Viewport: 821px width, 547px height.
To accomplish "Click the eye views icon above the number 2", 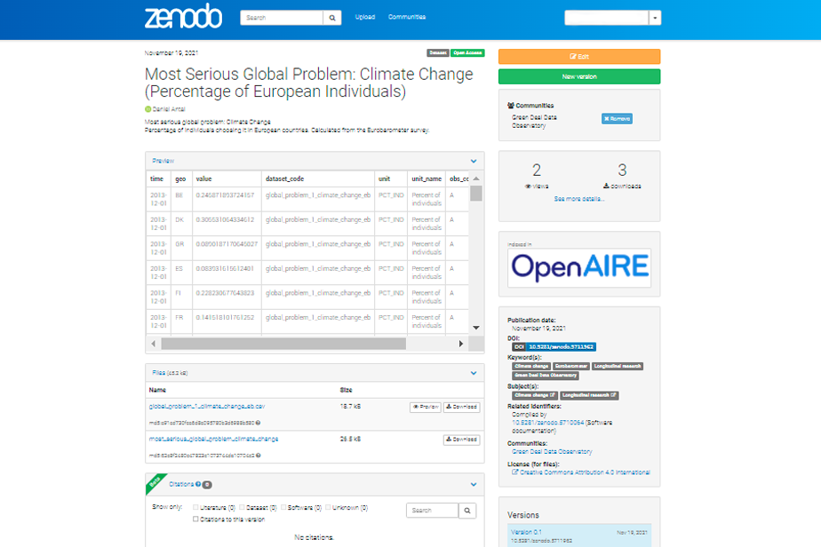I will [529, 186].
